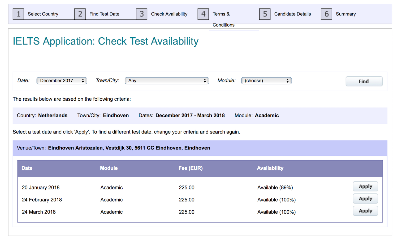Click the 225.00 fee for 20 January 2018
Screen dimensions: 398x239
tap(187, 188)
